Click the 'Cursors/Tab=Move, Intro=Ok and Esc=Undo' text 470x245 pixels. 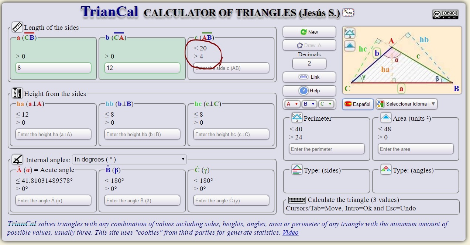[x=351, y=208]
